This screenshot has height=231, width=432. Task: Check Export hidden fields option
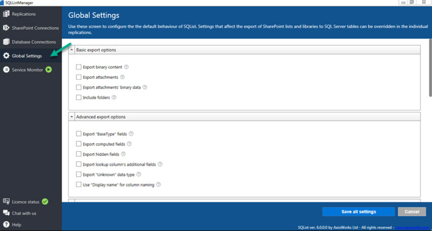click(x=79, y=154)
